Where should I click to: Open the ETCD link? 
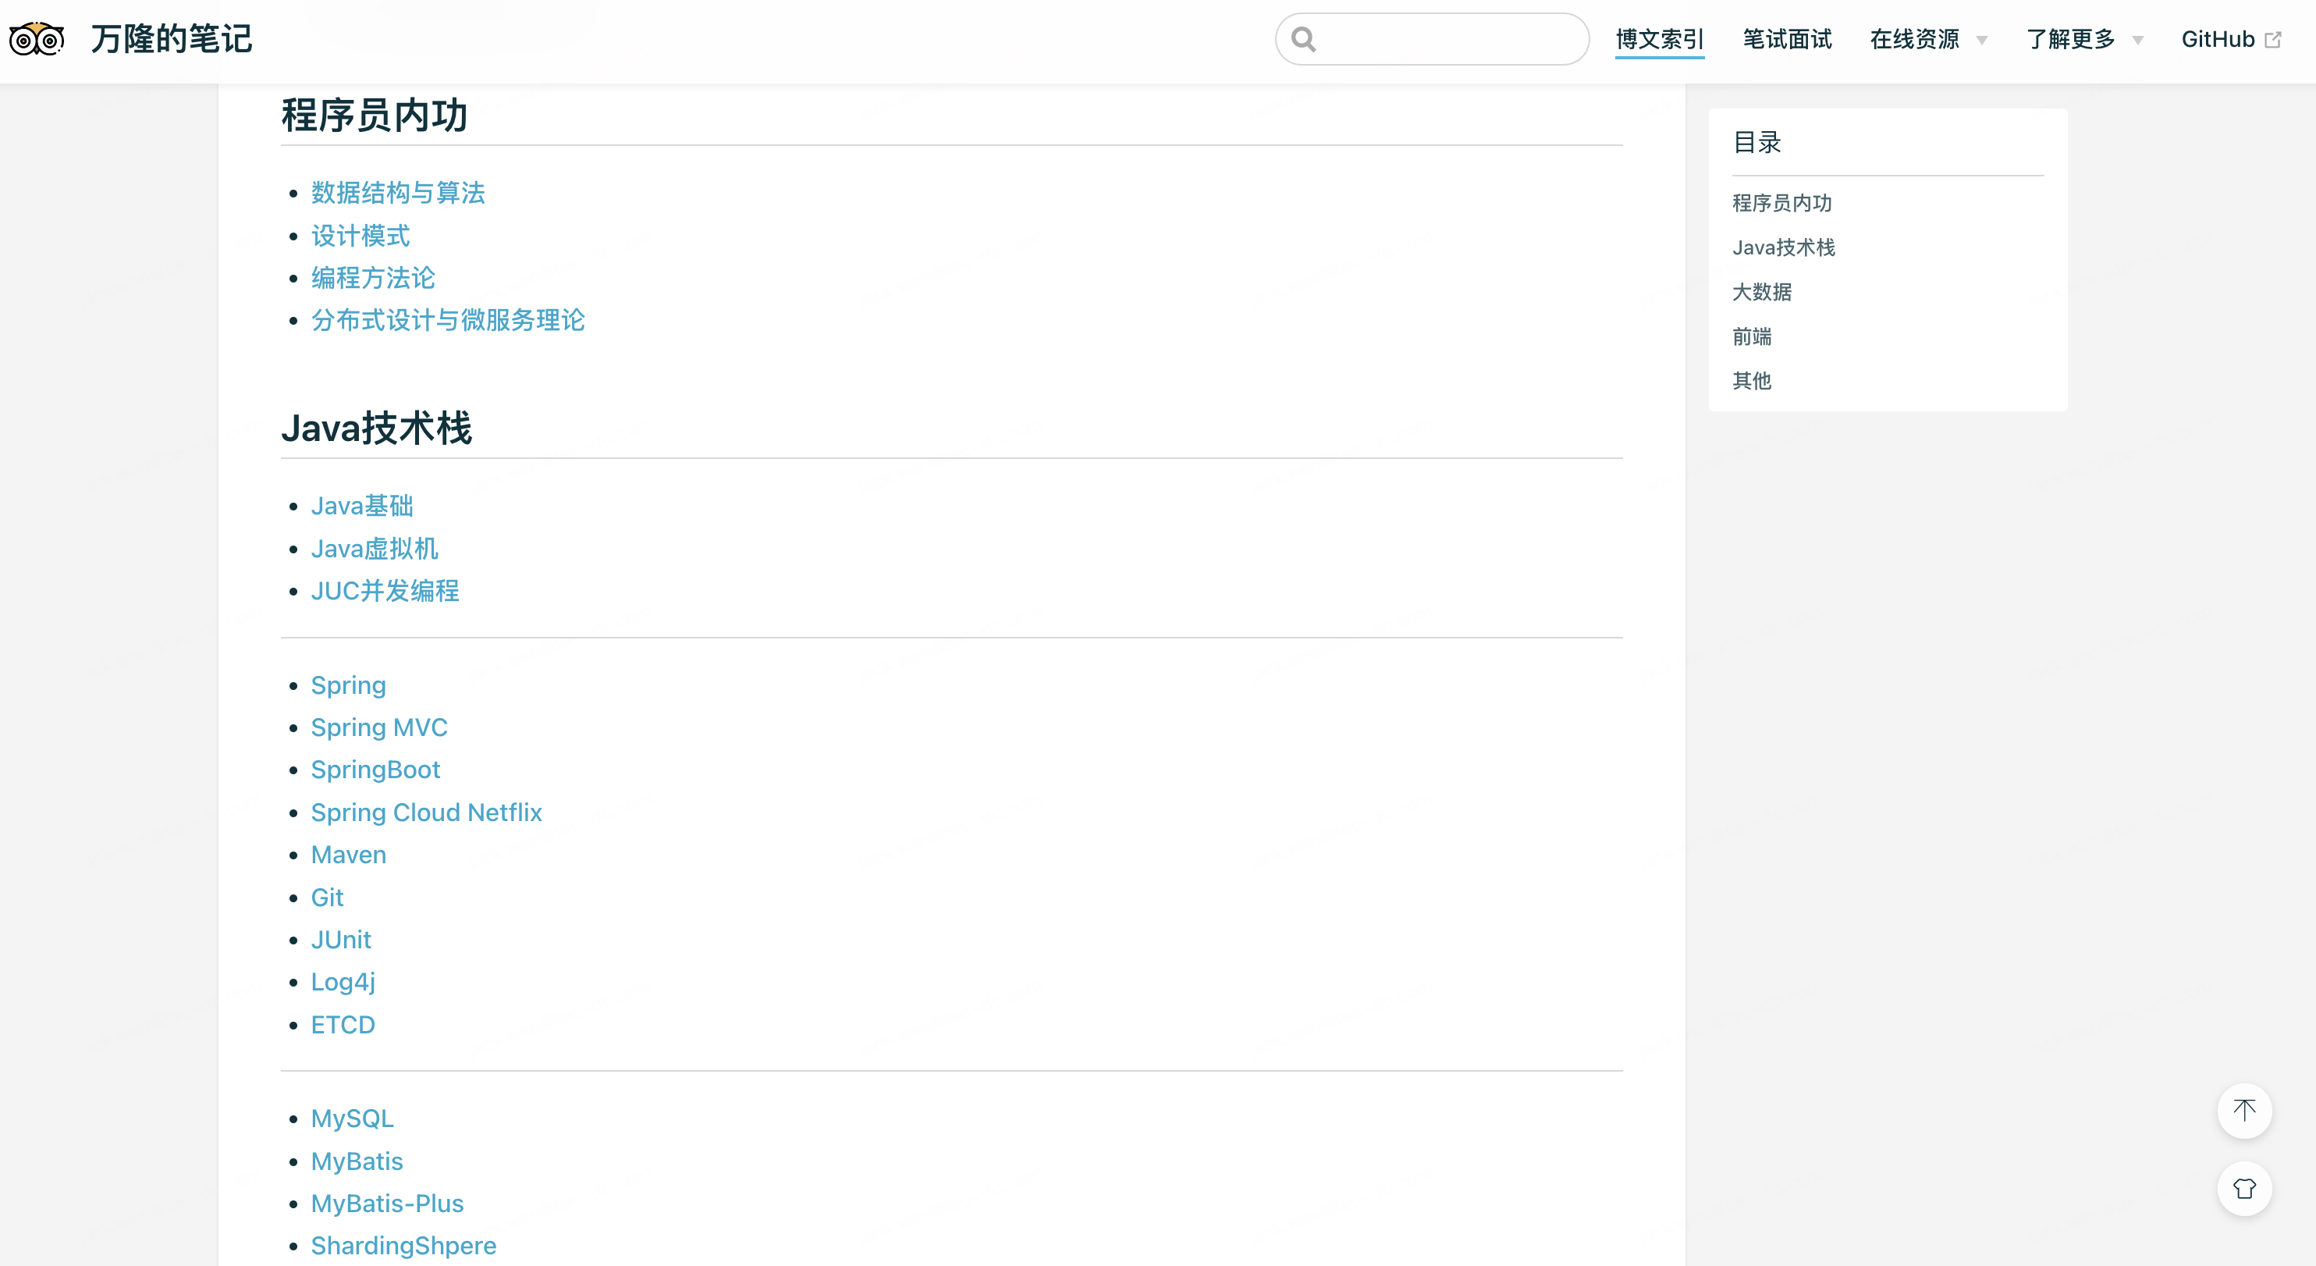[x=343, y=1025]
